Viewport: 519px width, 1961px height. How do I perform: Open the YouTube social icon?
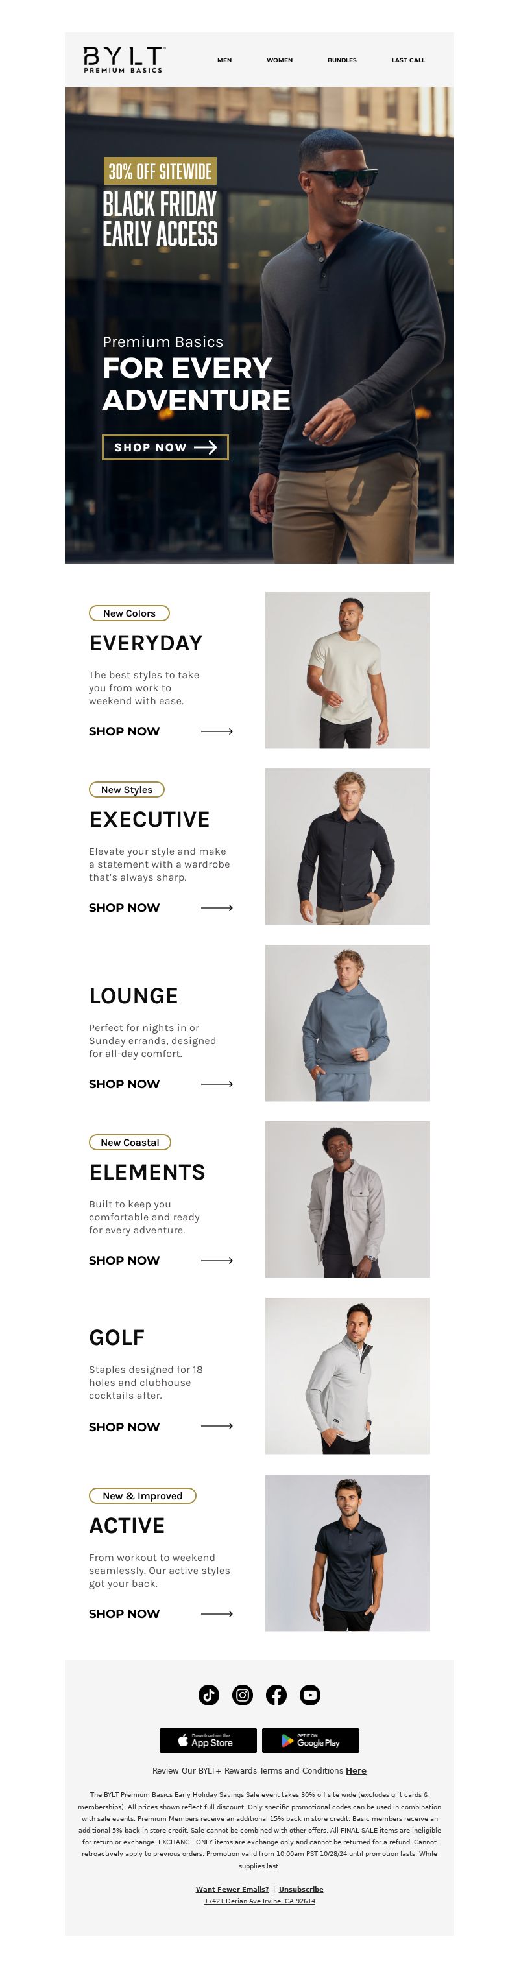point(309,1694)
